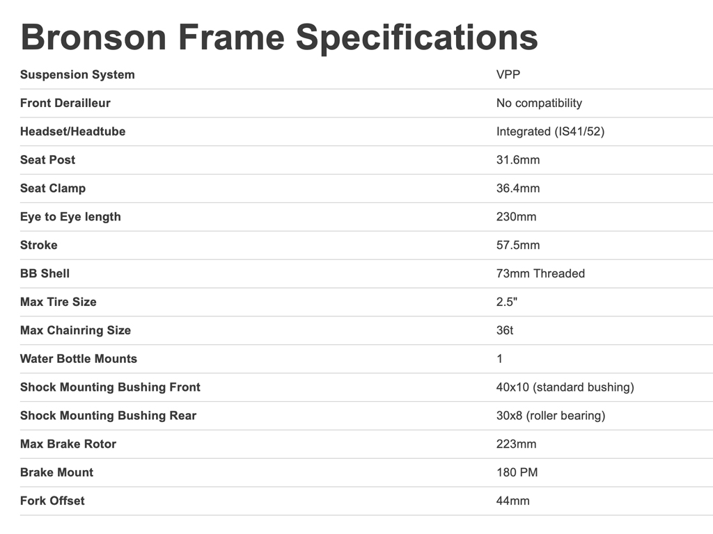713x534 pixels.
Task: Click the 73mm Threaded value
Action: point(540,274)
